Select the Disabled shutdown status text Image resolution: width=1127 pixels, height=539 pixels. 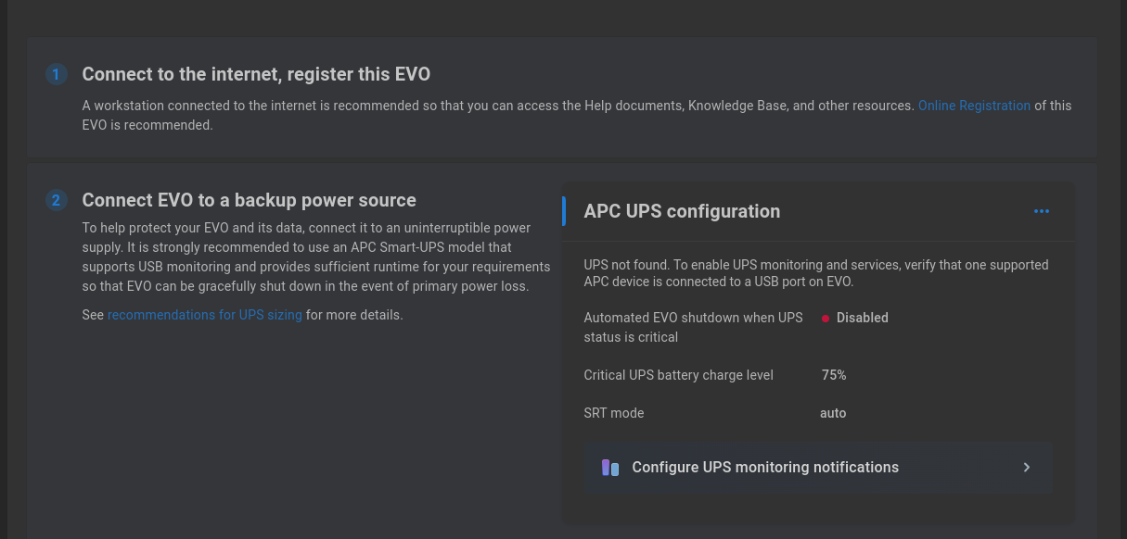click(x=863, y=318)
